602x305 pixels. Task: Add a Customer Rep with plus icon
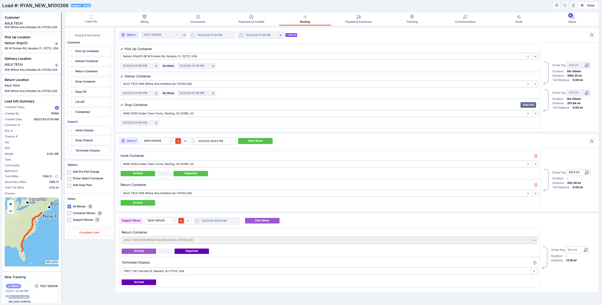point(57,108)
